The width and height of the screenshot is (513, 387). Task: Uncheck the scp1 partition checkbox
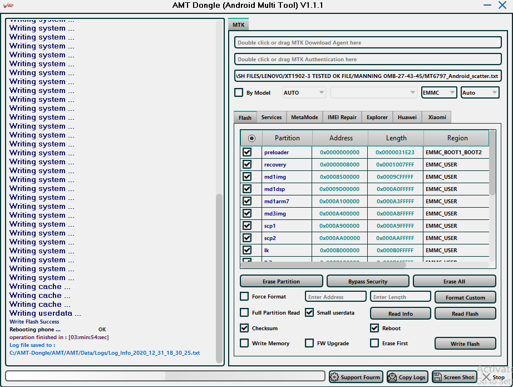[x=247, y=226]
